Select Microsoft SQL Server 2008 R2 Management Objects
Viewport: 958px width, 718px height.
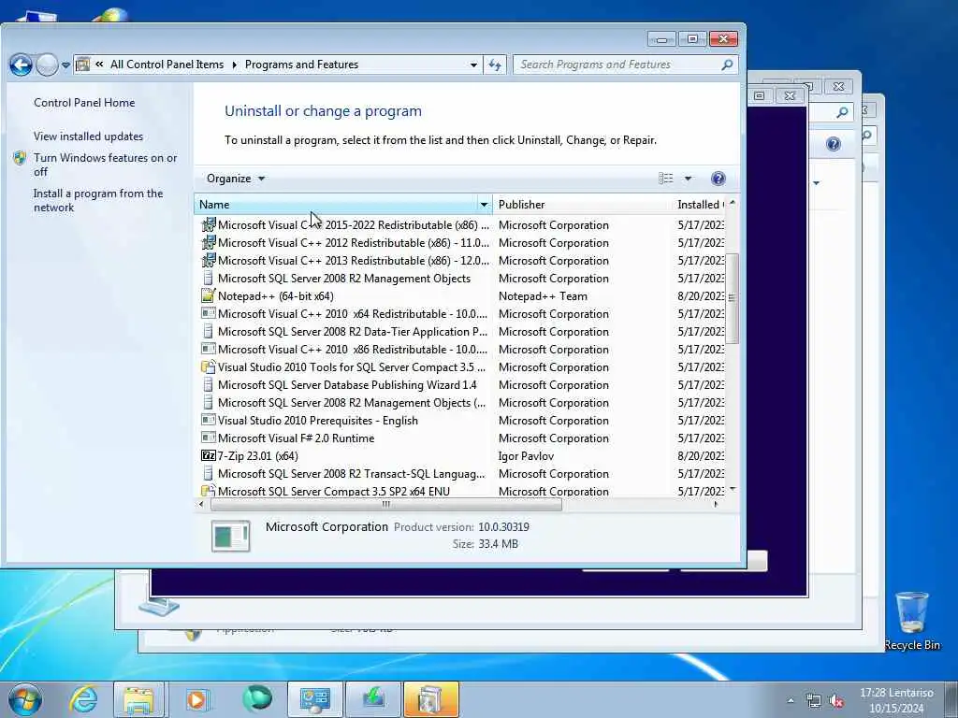tap(344, 279)
